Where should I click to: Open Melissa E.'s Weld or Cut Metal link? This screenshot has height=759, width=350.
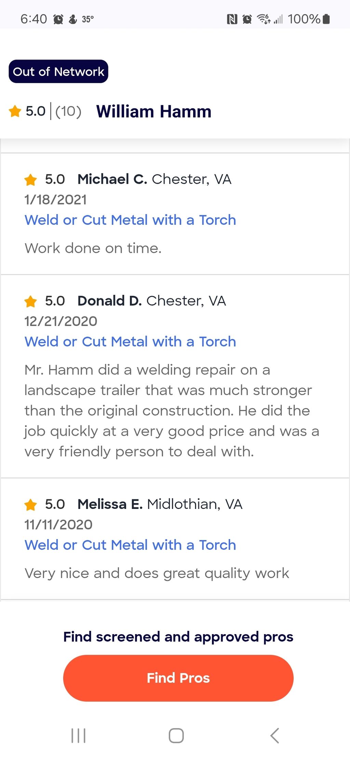point(130,545)
